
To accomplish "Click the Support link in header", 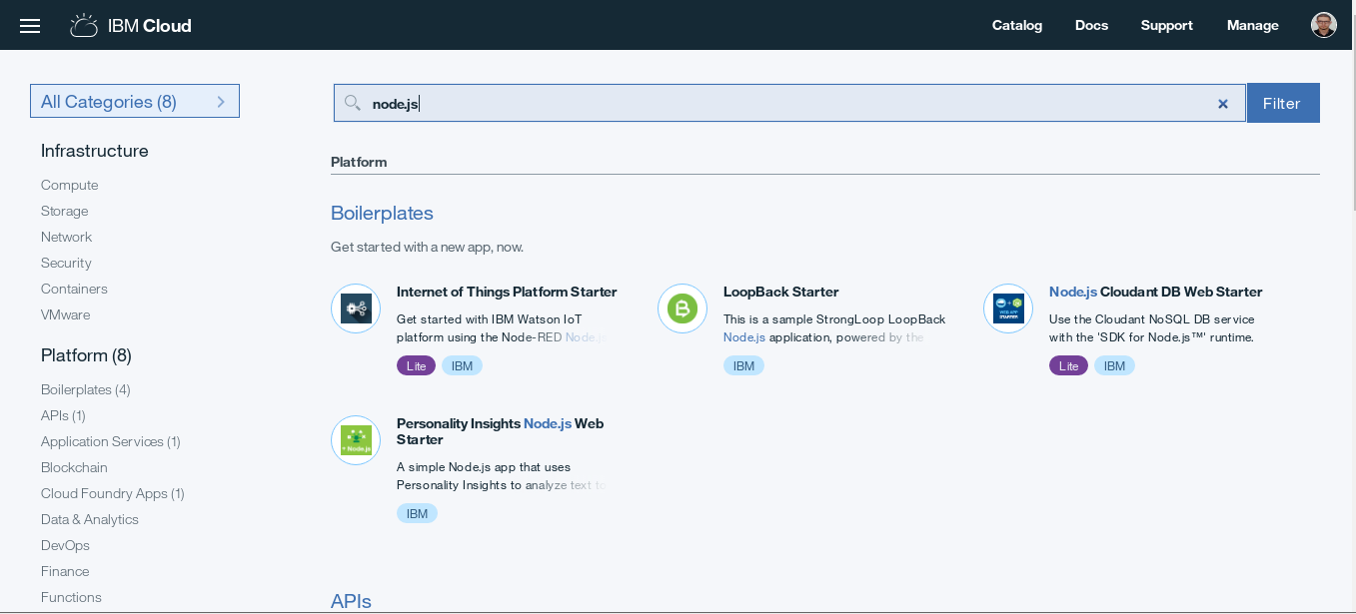I will tap(1166, 26).
